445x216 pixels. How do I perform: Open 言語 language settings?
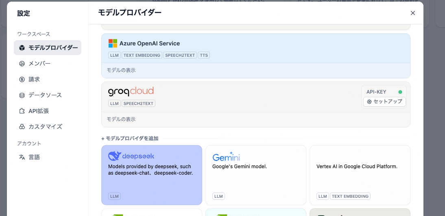[x=48, y=157]
